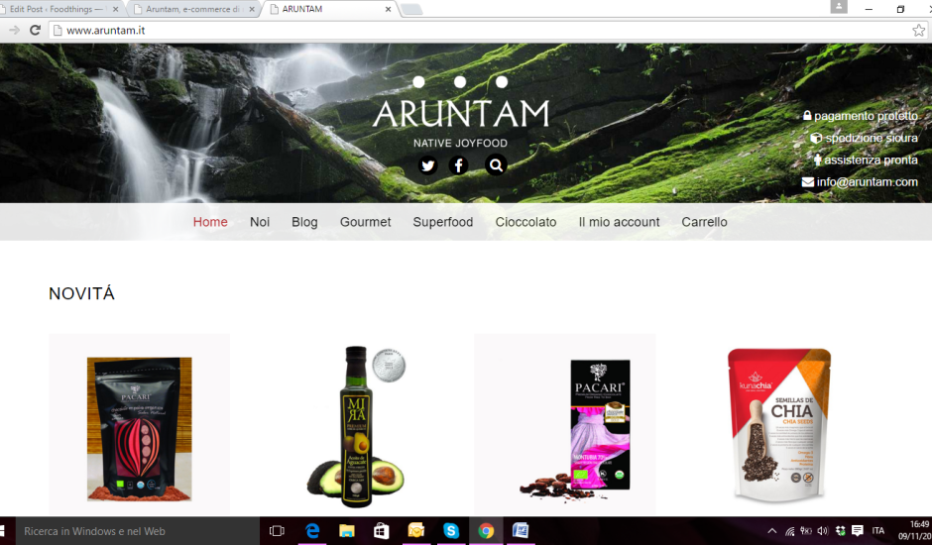The height and width of the screenshot is (545, 932).
Task: Go to the Home menu item
Action: (x=210, y=222)
